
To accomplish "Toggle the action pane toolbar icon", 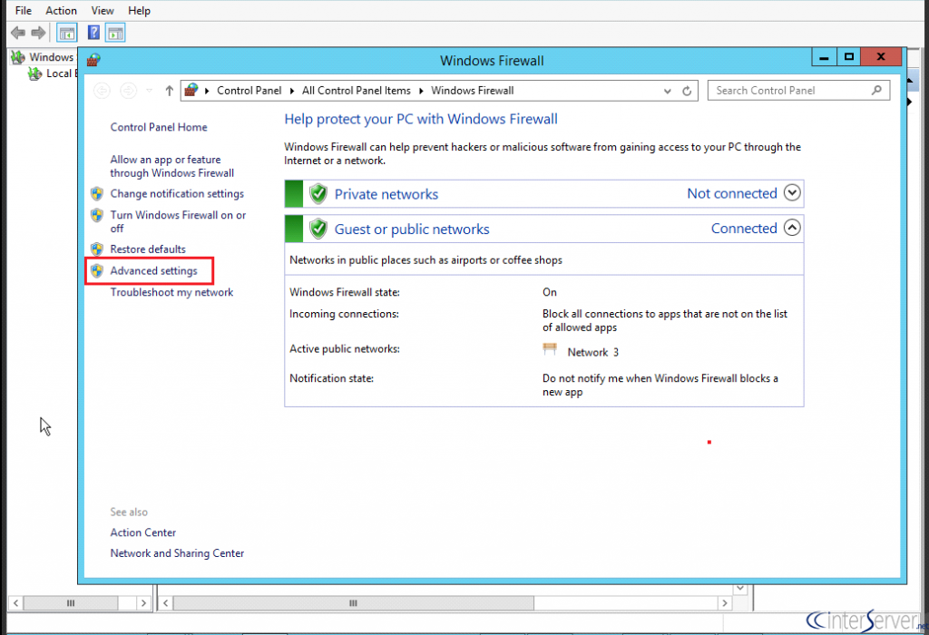I will click(x=115, y=33).
